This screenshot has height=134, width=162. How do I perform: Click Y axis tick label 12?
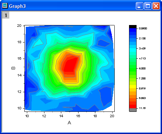coord(19,92)
